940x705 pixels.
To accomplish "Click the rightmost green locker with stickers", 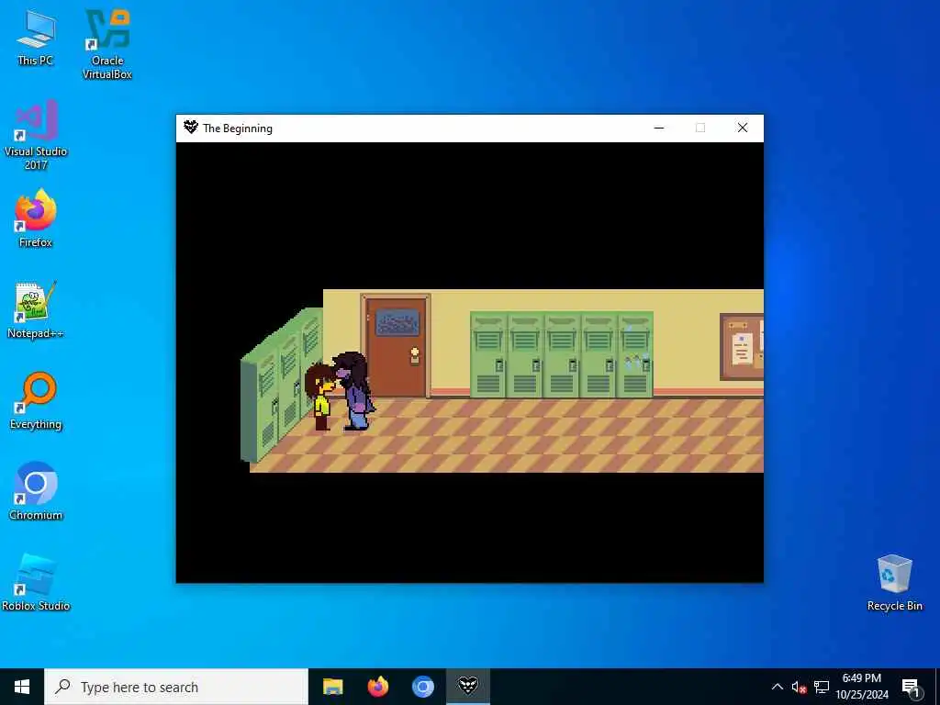I will (x=635, y=354).
